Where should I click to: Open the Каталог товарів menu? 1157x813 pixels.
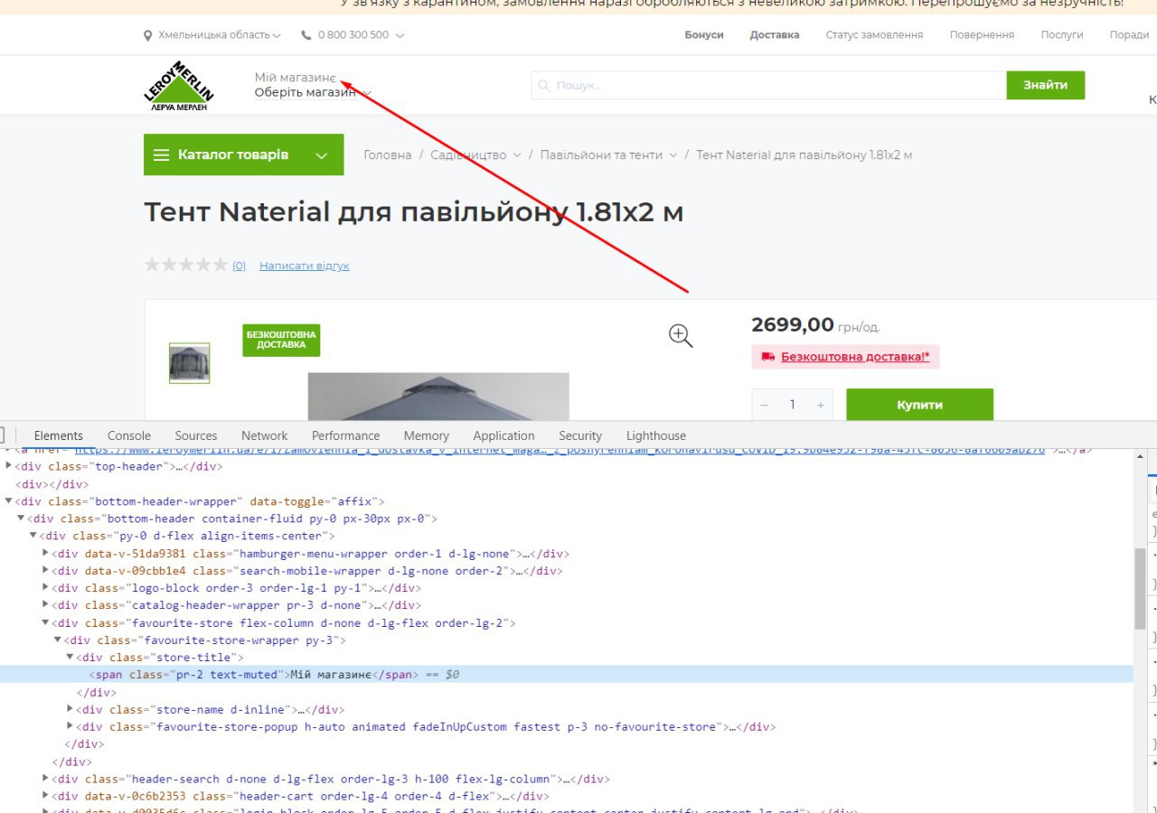(244, 154)
